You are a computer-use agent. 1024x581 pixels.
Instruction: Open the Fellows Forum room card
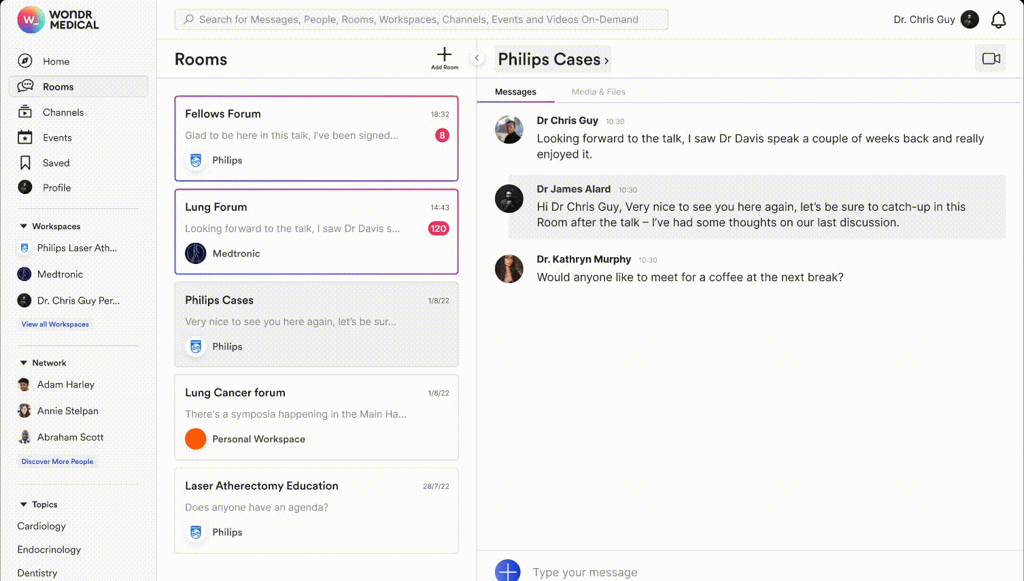316,138
